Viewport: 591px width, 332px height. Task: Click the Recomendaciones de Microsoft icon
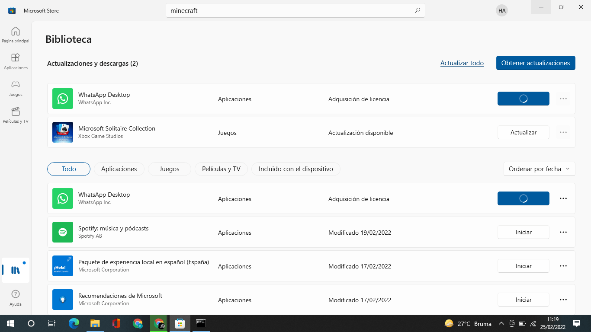tap(63, 300)
